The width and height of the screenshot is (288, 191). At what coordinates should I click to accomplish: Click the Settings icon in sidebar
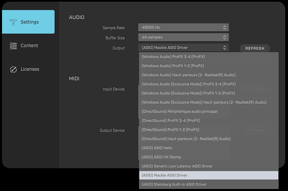(13, 22)
